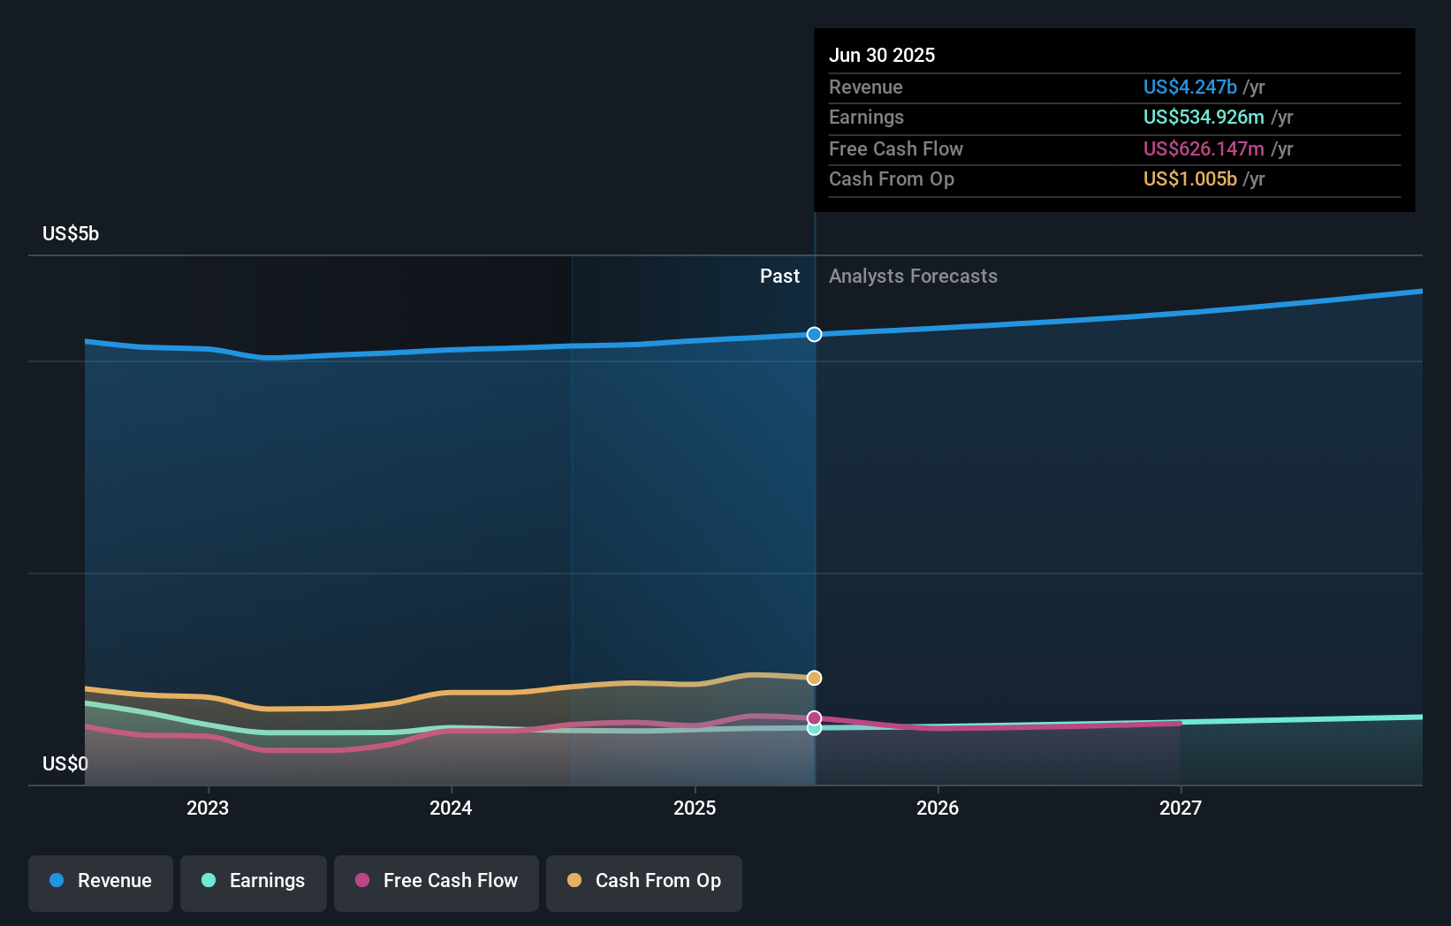Click the US$5b y-axis label

[71, 233]
